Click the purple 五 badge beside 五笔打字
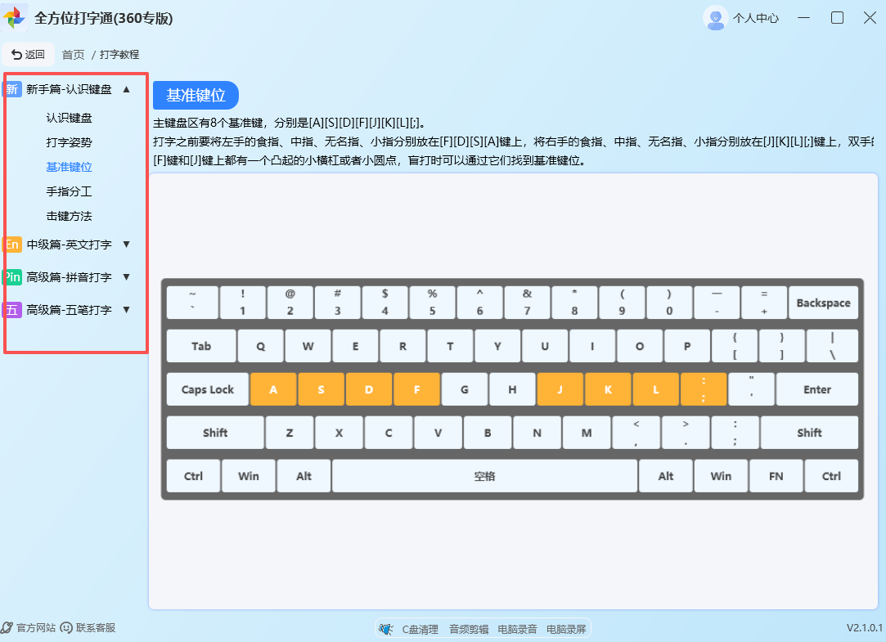 pyautogui.click(x=11, y=309)
